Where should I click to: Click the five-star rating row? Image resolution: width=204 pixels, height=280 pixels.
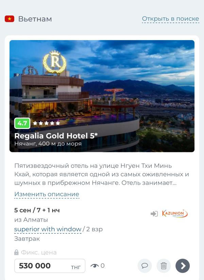pos(46,123)
